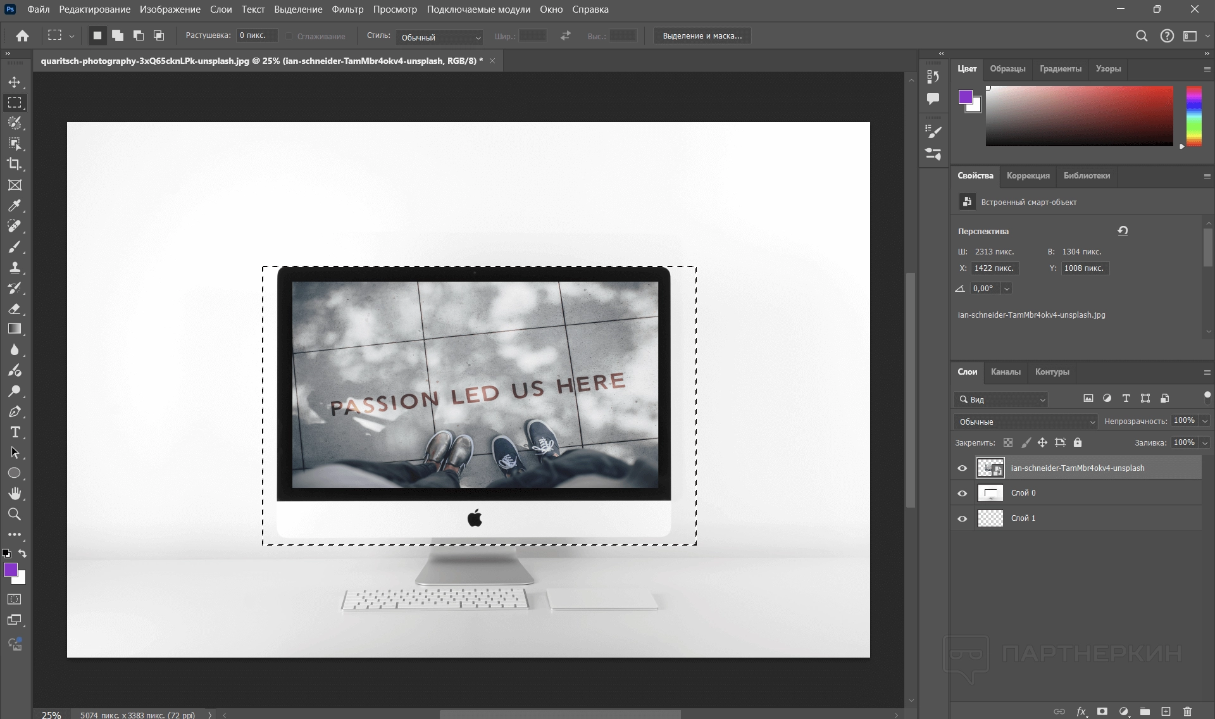Open the layer blend mode dropdown
This screenshot has height=719, width=1215.
click(x=1025, y=422)
